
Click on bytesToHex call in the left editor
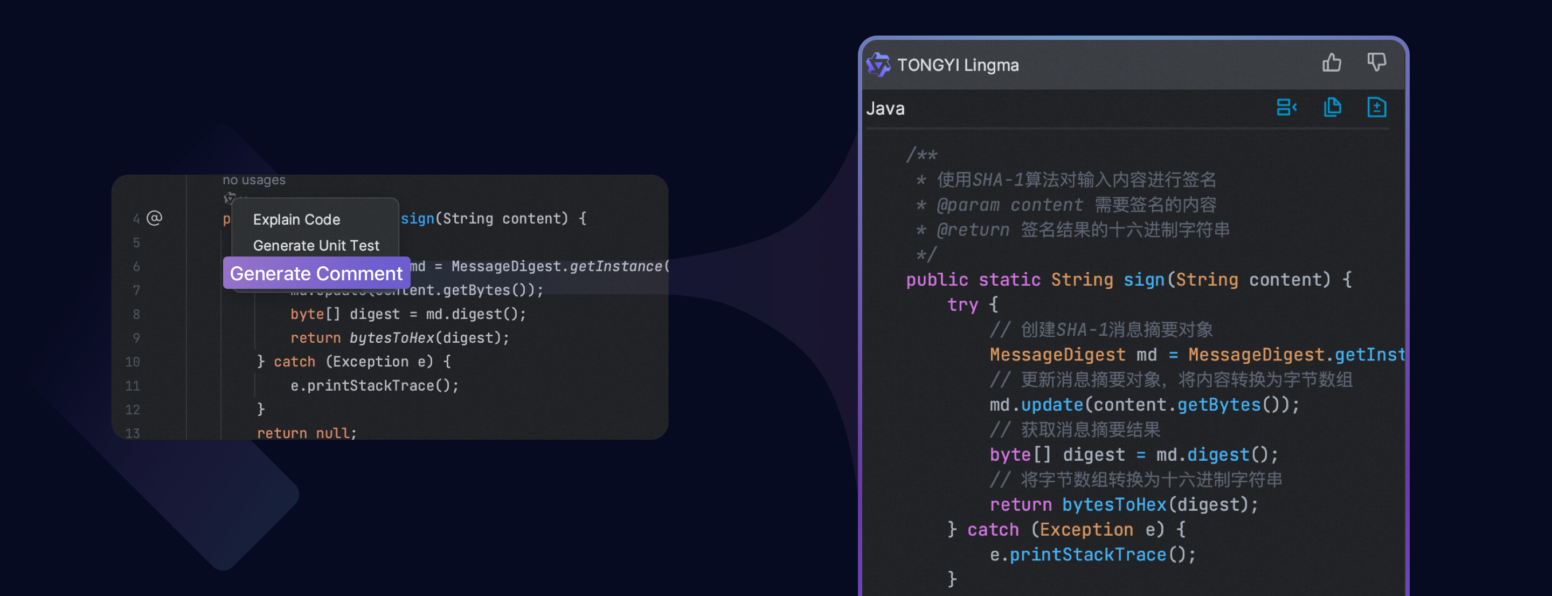click(392, 338)
